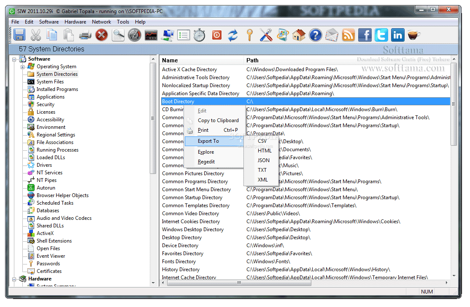
Task: Select the LinkedIn toolbar icon
Action: [x=397, y=35]
